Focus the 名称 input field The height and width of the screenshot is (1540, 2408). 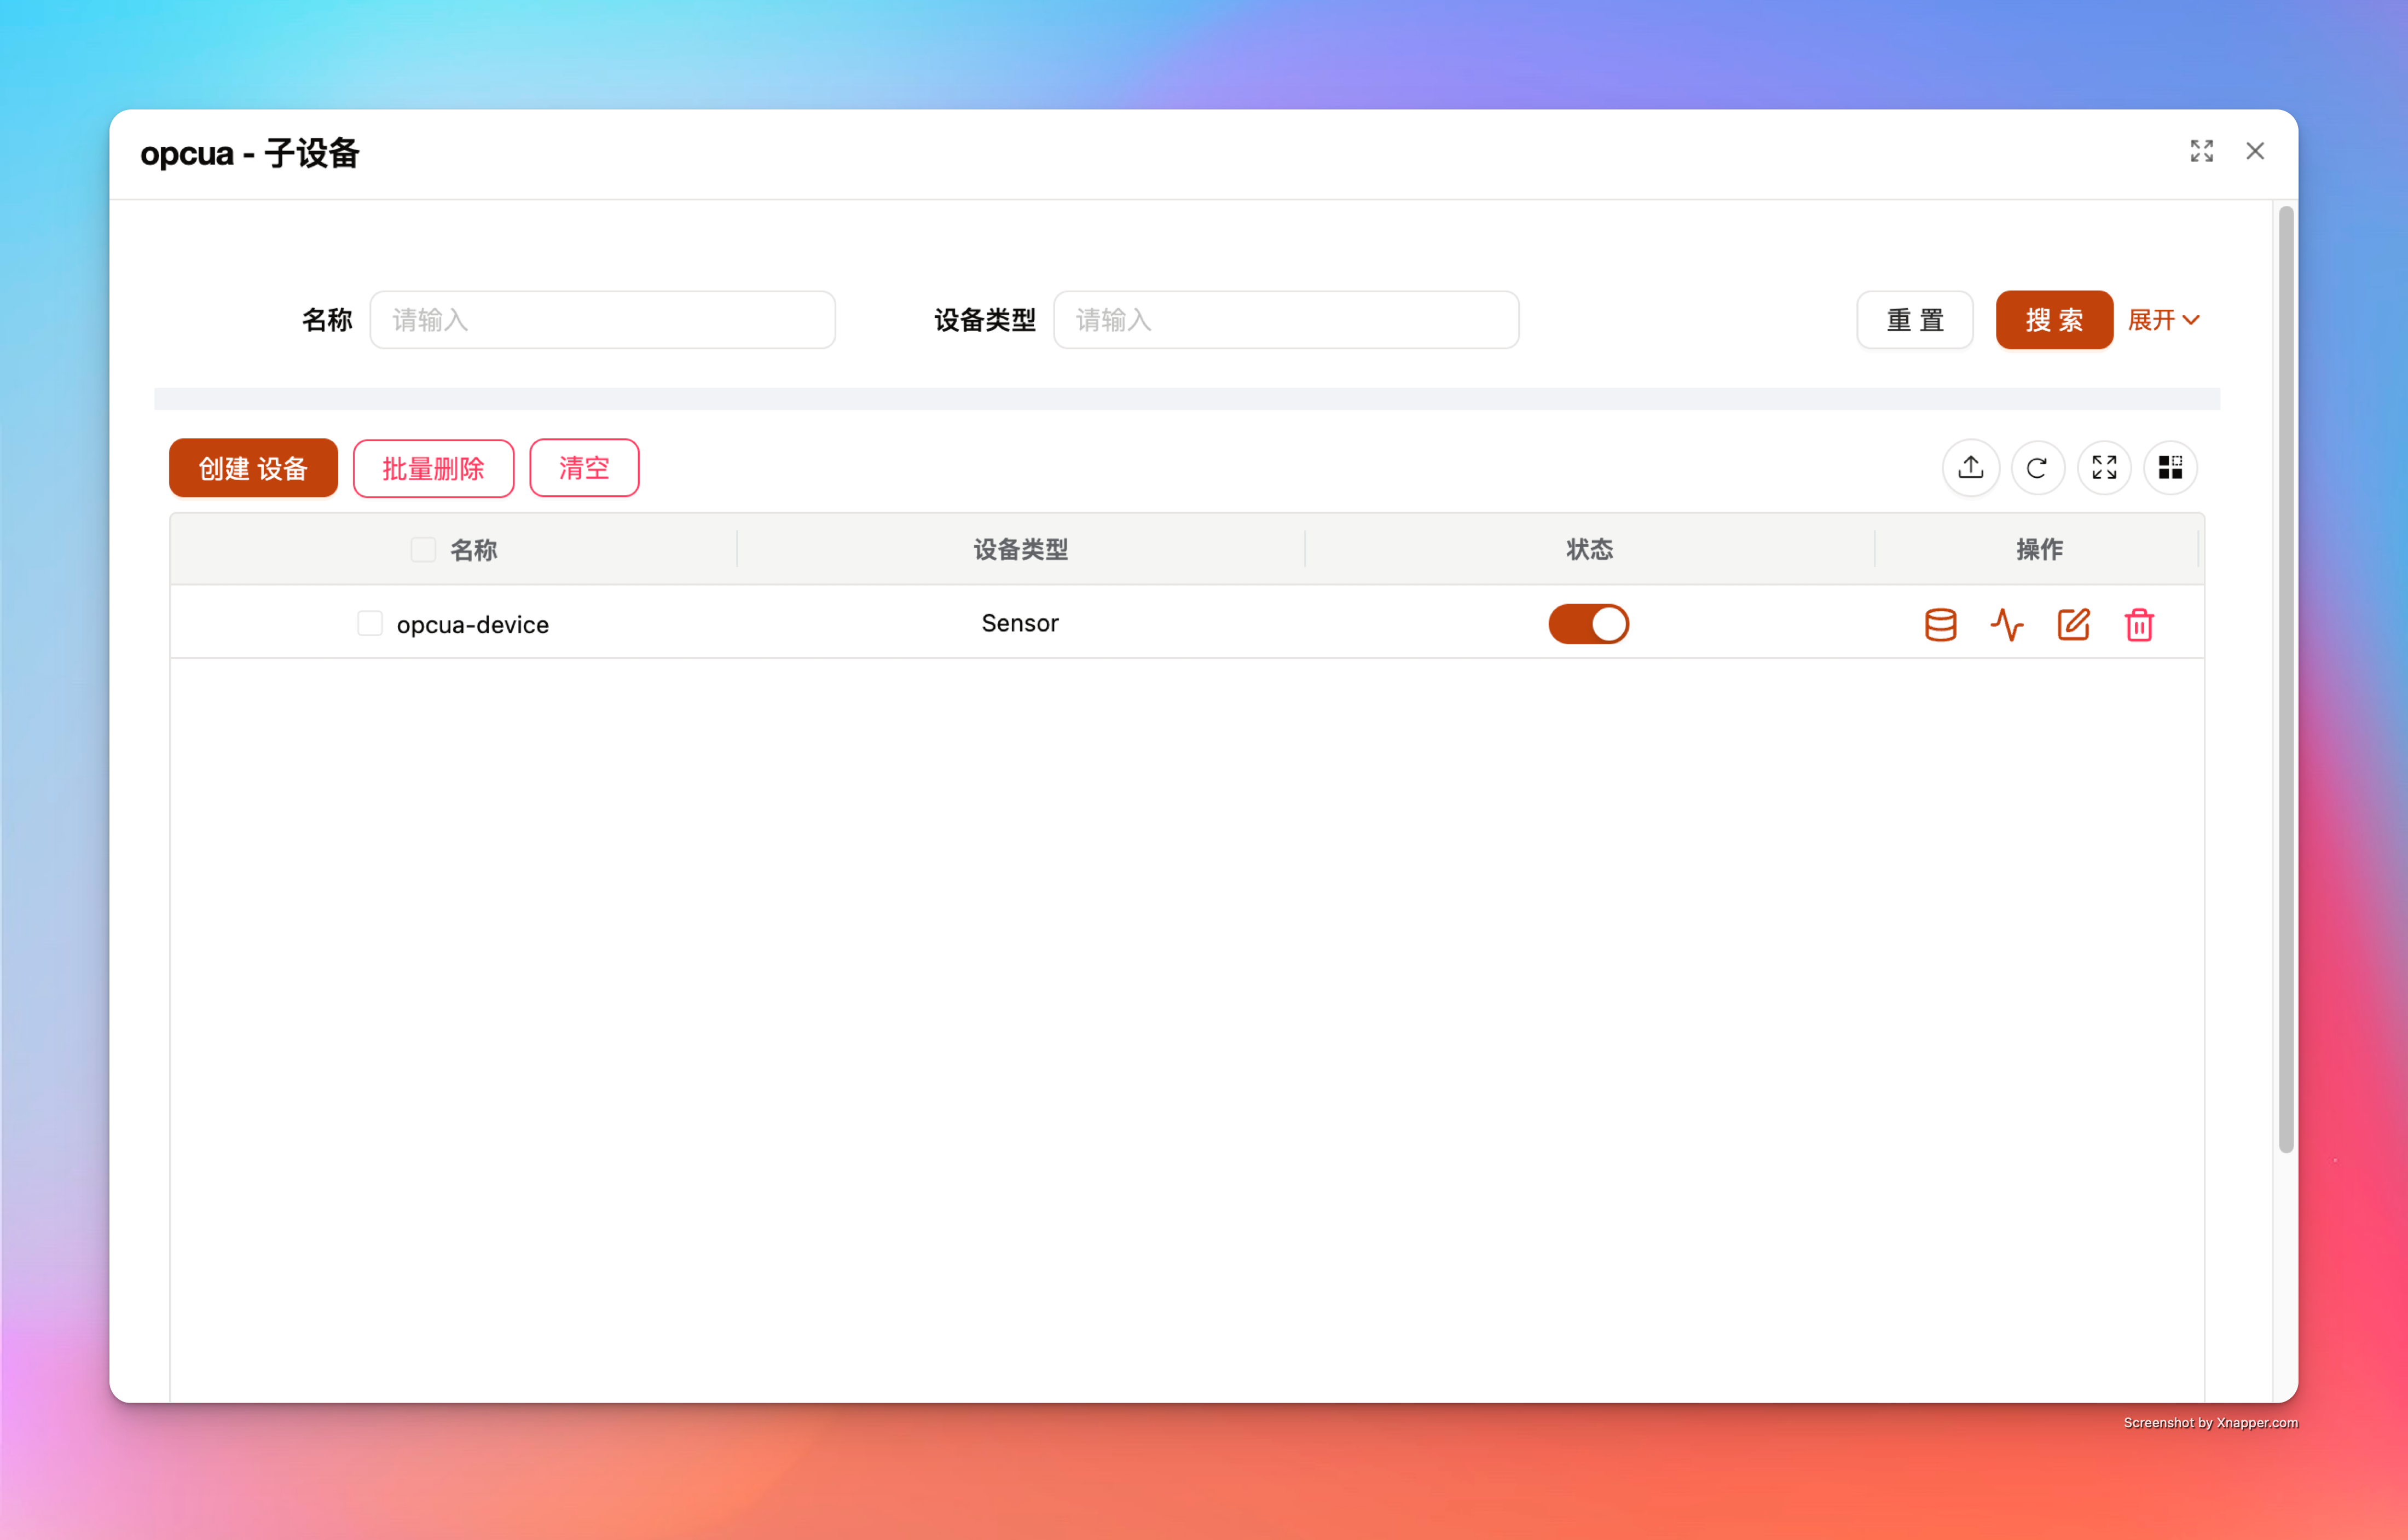click(602, 320)
